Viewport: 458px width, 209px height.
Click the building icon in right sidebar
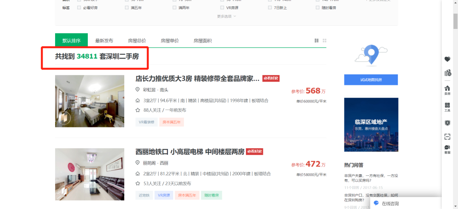(x=447, y=73)
